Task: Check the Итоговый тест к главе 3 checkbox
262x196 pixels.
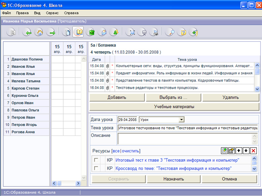Action: pyautogui.click(x=96, y=160)
